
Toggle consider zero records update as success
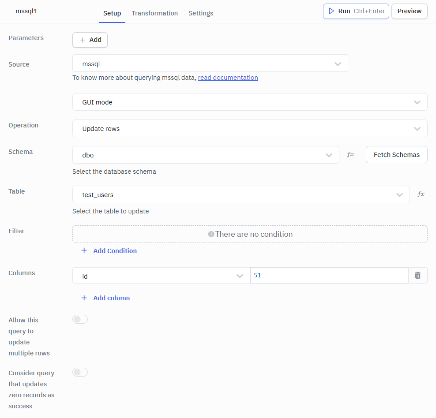(x=80, y=372)
